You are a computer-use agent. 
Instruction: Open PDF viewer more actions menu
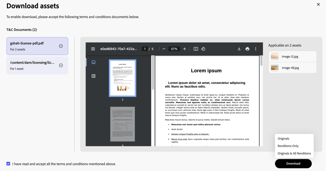pyautogui.click(x=256, y=49)
